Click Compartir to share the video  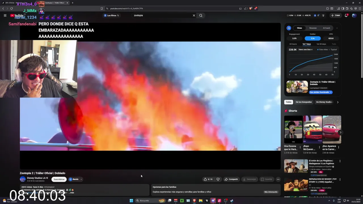(231, 179)
